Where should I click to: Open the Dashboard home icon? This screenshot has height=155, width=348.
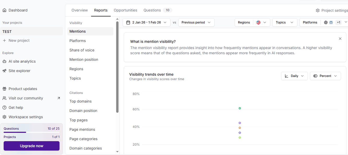[4, 10]
